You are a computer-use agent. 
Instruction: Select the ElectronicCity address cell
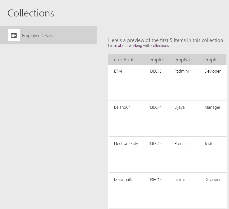pyautogui.click(x=126, y=143)
